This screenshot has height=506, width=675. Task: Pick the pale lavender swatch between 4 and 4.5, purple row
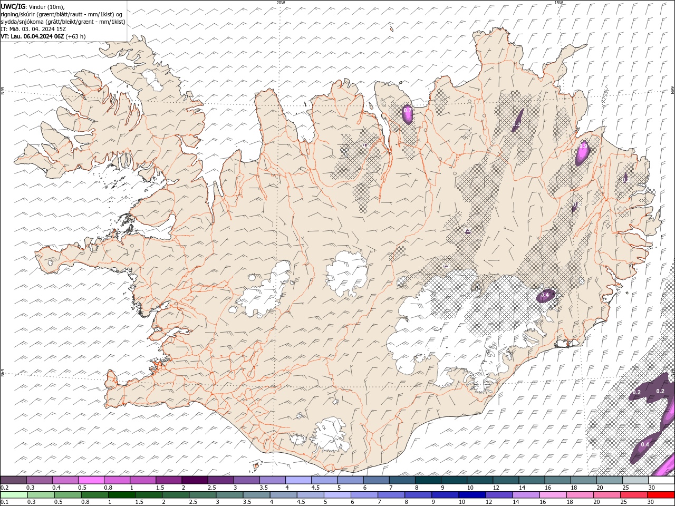coord(299,480)
